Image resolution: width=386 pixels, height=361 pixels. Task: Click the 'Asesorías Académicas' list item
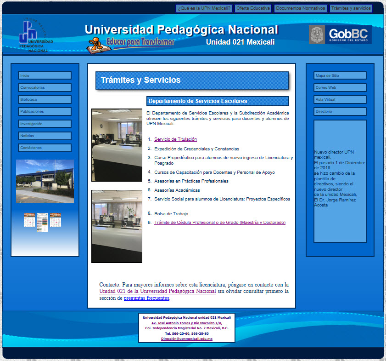(x=177, y=190)
